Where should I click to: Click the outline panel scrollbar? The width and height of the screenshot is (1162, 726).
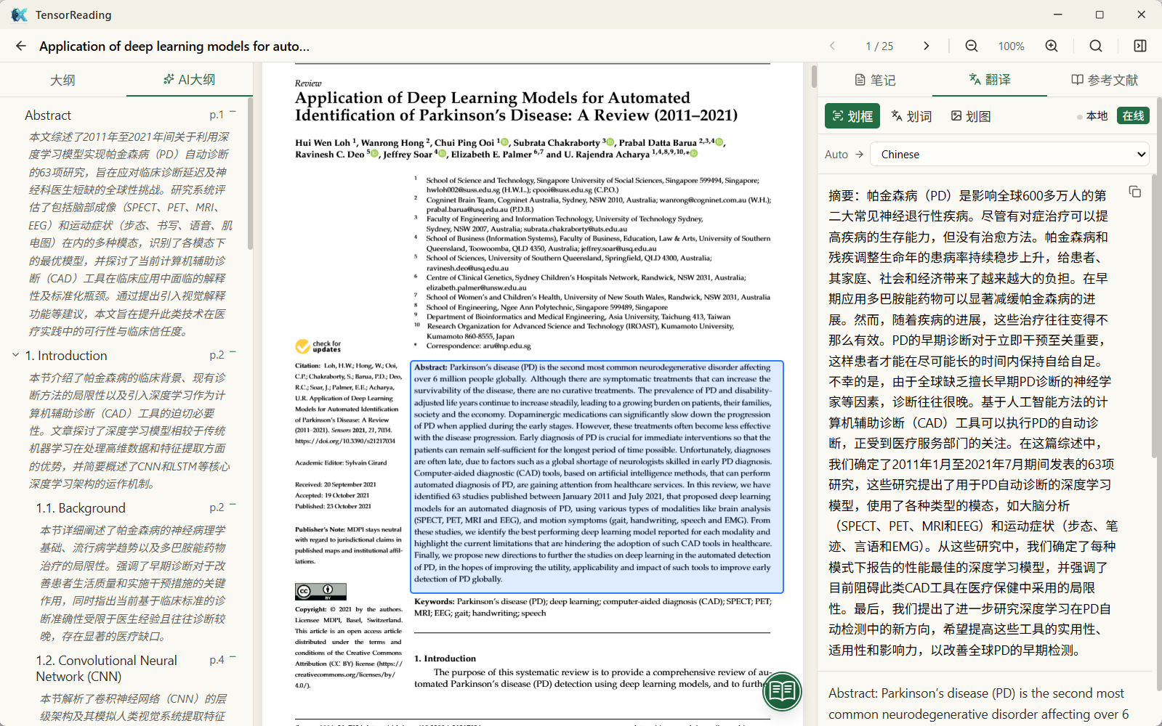(x=250, y=174)
